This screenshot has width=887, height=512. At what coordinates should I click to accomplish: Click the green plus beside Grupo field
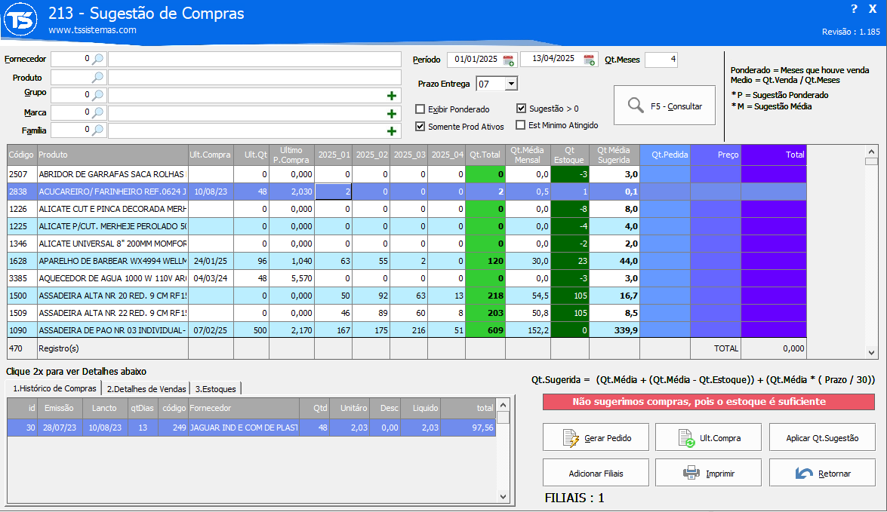coord(392,96)
